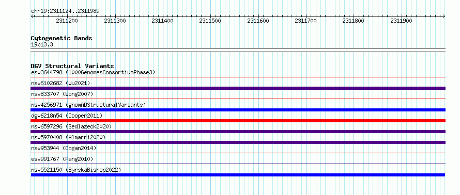Open variant nsv5521150 (ByrskaBishop2022) label
This screenshot has width=460, height=195.
pyautogui.click(x=76, y=170)
